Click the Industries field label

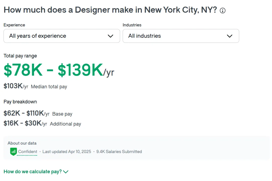pos(132,25)
